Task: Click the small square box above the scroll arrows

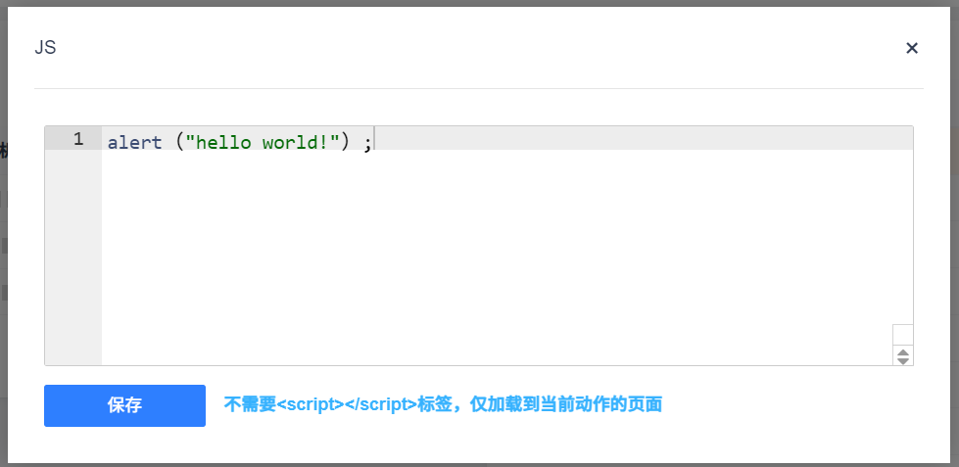Action: click(902, 334)
